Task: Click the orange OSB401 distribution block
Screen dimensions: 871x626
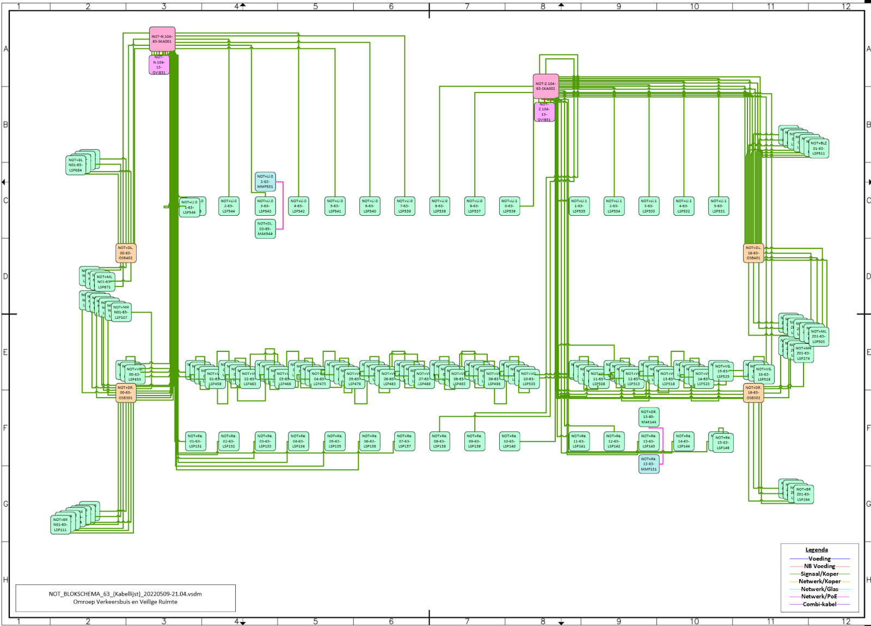Action: [753, 253]
